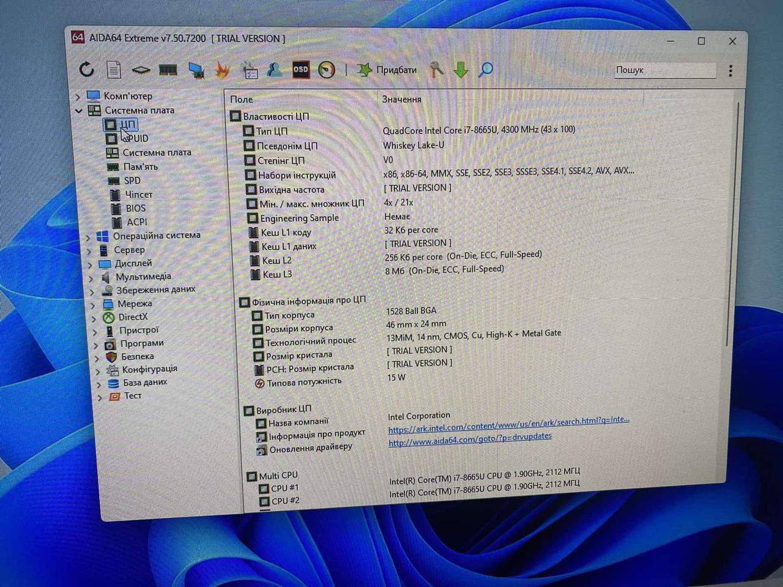Expand the Мережа tree node
Image resolution: width=783 pixels, height=587 pixels.
tap(93, 305)
